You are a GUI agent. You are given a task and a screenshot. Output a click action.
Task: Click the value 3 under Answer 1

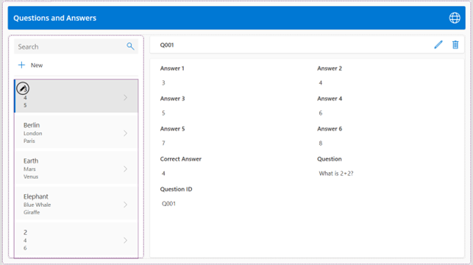(x=163, y=82)
